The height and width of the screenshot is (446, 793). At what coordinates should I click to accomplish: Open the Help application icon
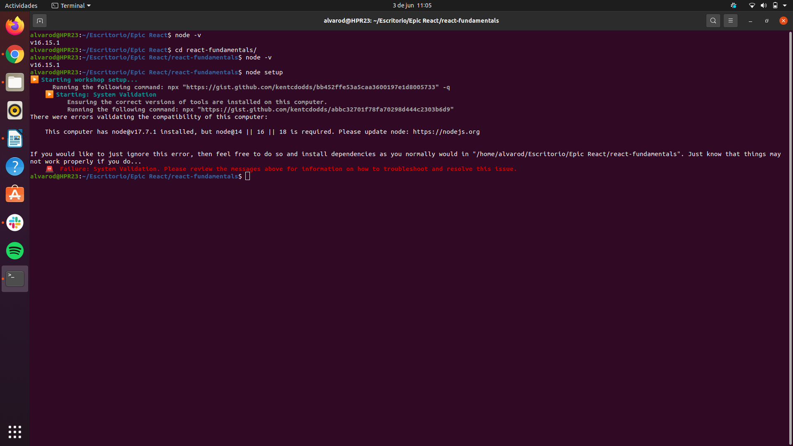click(15, 166)
